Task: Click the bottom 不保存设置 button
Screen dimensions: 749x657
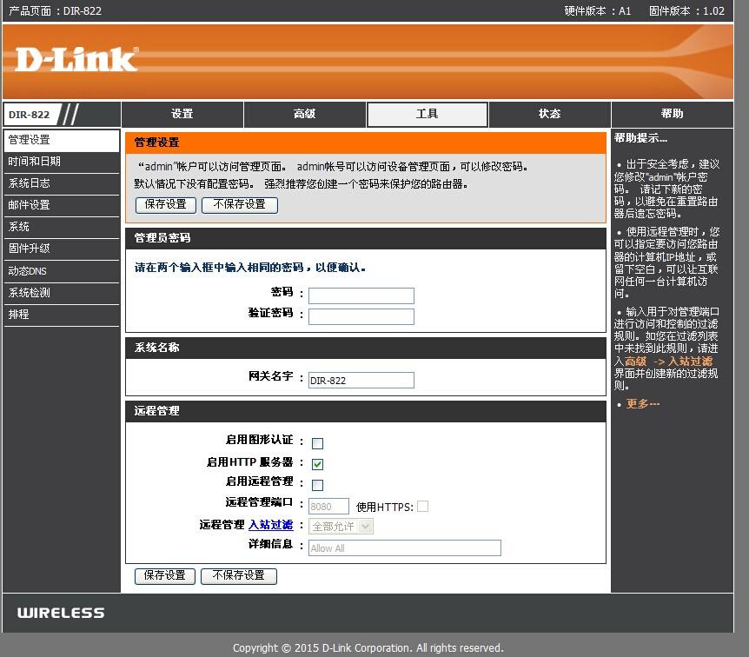Action: coord(238,576)
